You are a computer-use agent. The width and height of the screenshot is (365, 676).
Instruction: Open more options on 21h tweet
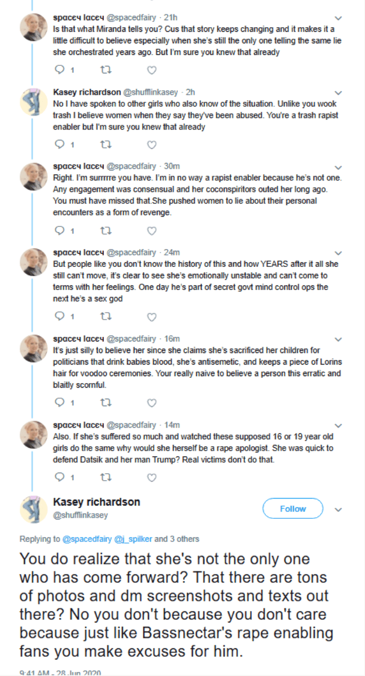pos(338,18)
